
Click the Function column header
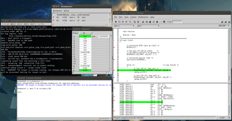click(86, 15)
